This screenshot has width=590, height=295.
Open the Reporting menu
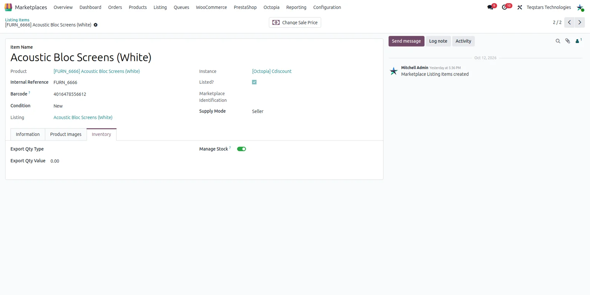click(296, 7)
